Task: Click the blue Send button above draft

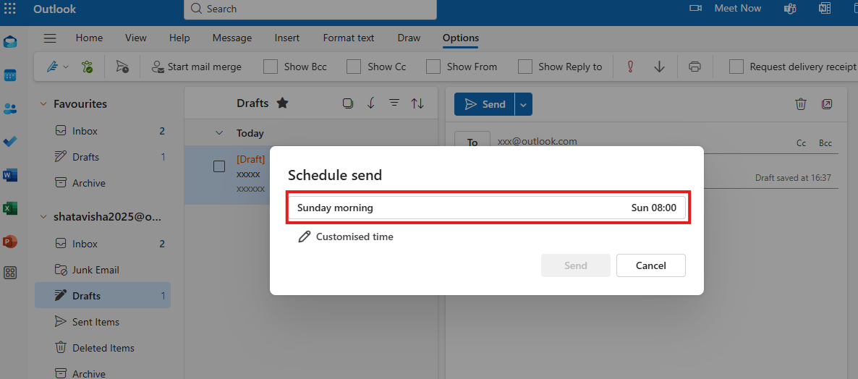Action: point(484,104)
